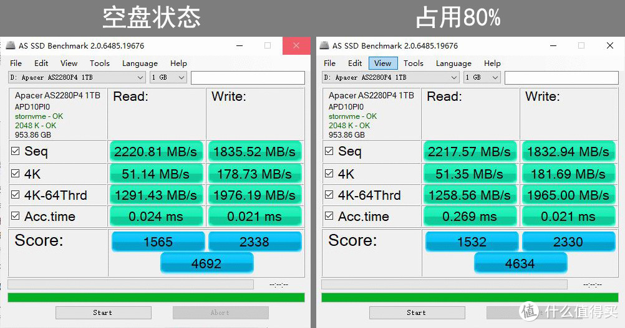625x328 pixels.
Task: Open highlighted View menu in right window
Action: pyautogui.click(x=383, y=63)
